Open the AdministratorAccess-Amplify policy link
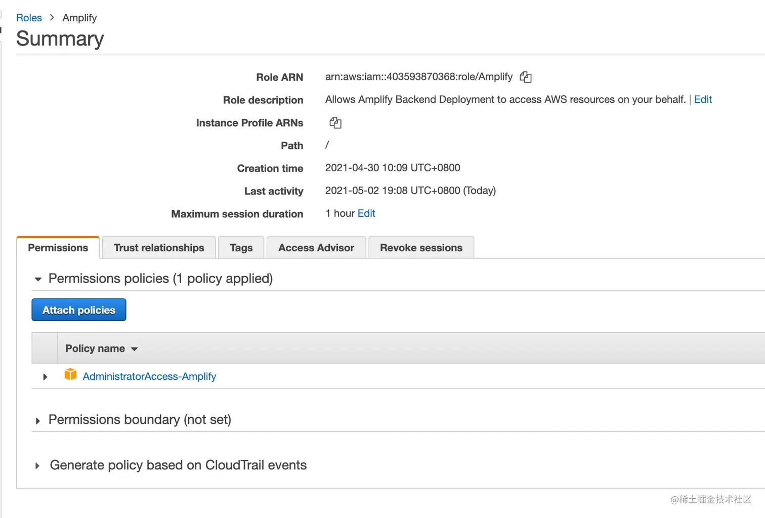Image resolution: width=765 pixels, height=518 pixels. coord(150,376)
